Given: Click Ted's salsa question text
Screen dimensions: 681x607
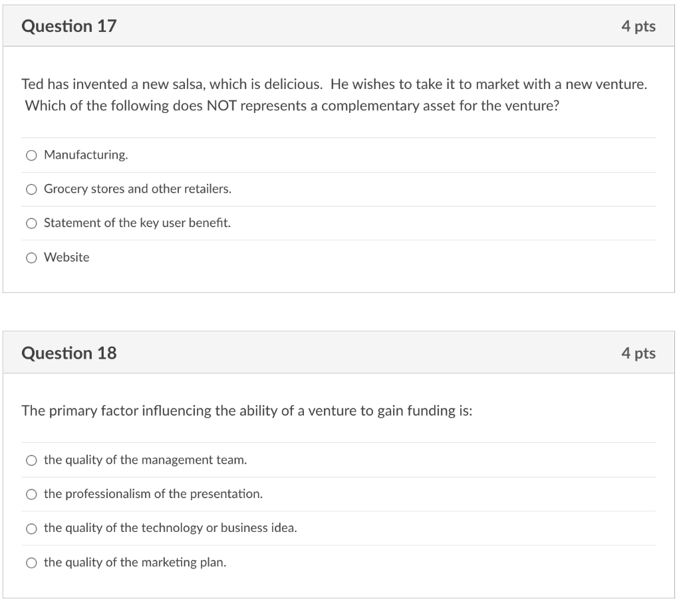Looking at the screenshot, I should tap(333, 94).
